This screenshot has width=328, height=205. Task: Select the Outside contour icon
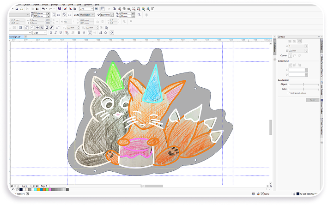pyautogui.click(x=299, y=41)
